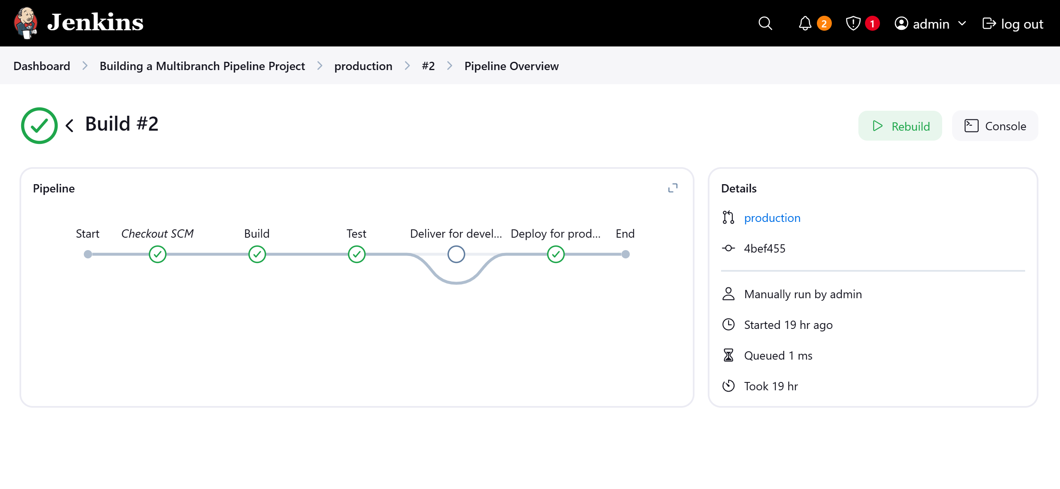Select the Test stage node
This screenshot has width=1060, height=489.
[357, 254]
